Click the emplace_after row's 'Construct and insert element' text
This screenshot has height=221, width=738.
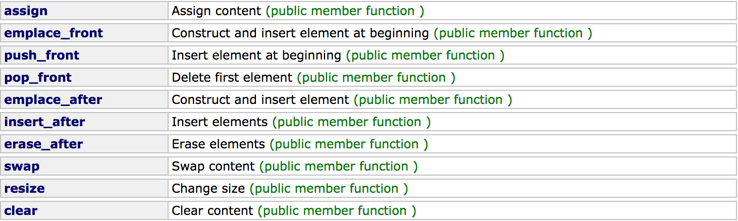point(260,100)
